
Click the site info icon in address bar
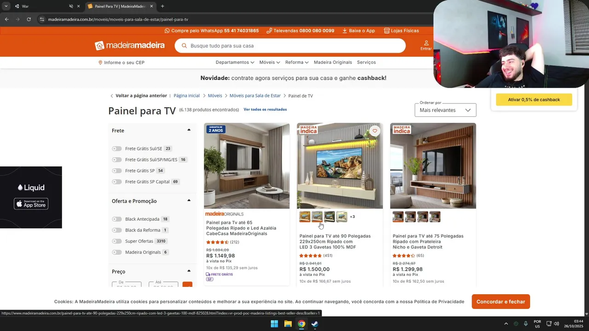(42, 19)
